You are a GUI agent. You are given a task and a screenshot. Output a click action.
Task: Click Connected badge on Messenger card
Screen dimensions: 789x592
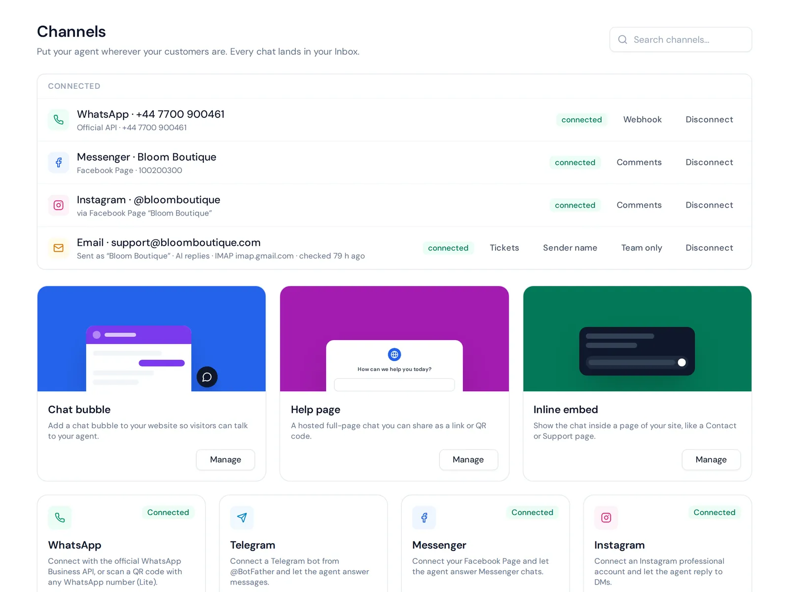(x=533, y=513)
